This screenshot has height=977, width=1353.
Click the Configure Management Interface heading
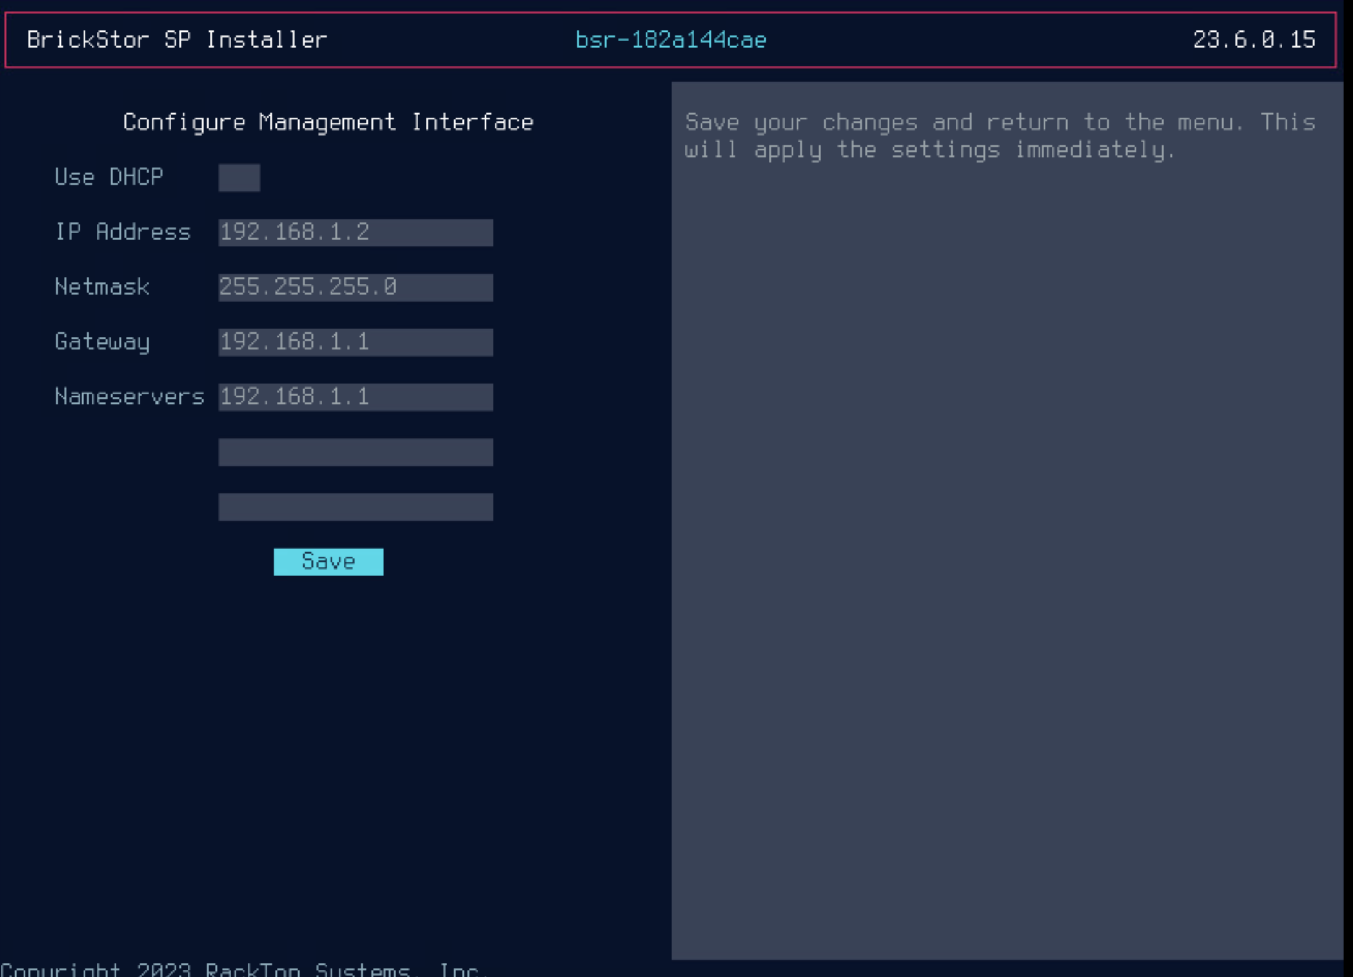coord(329,122)
